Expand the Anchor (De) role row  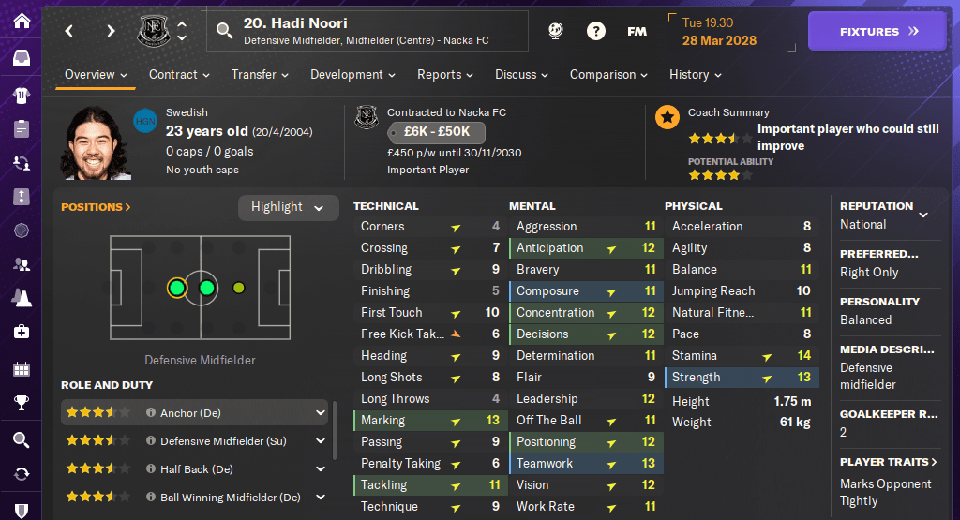[x=321, y=412]
